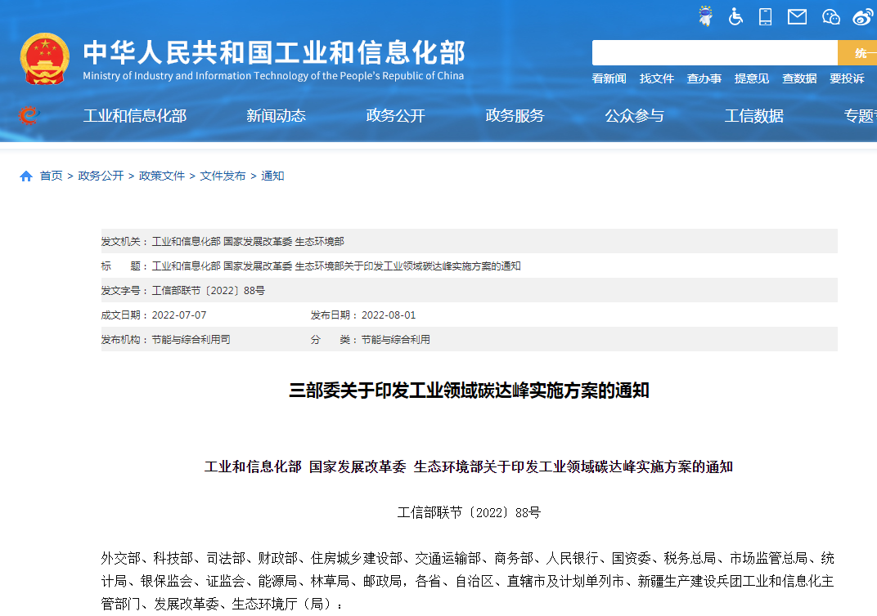Click the Chinese site title 中华人民共和国工业和信息化部
Image resolution: width=877 pixels, height=616 pixels.
(x=274, y=52)
